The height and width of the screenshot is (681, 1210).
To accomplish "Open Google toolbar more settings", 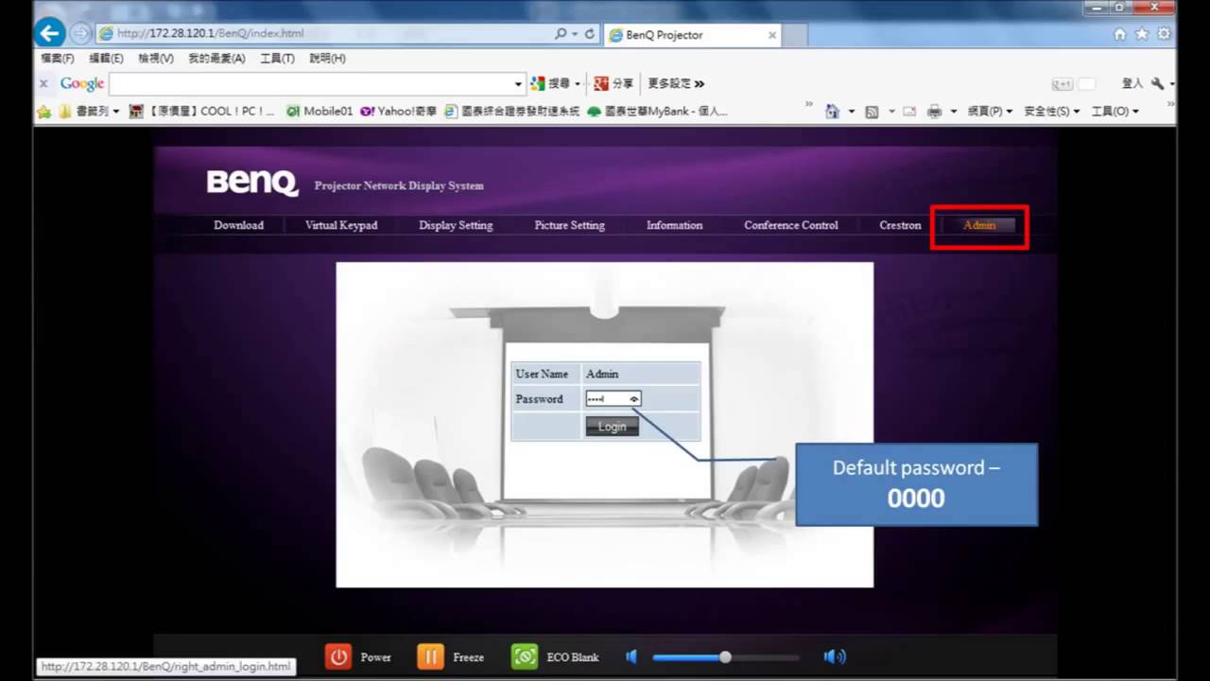I will [x=676, y=83].
